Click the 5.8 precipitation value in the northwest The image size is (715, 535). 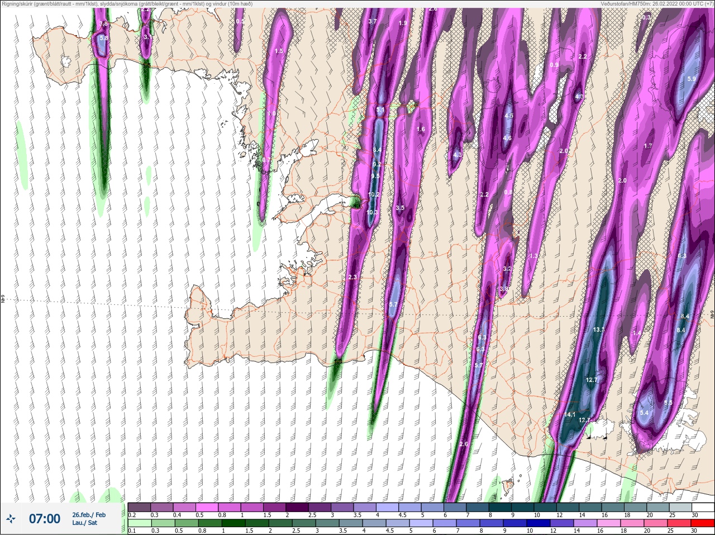pyautogui.click(x=103, y=39)
